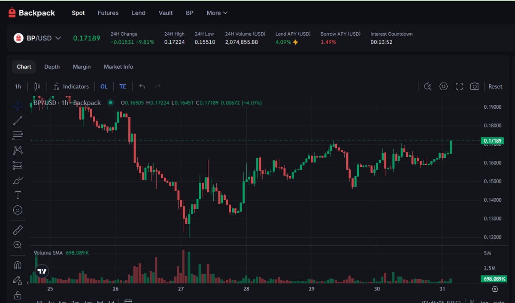The width and height of the screenshot is (515, 303).
Task: Open the Lend page
Action: [x=139, y=13]
